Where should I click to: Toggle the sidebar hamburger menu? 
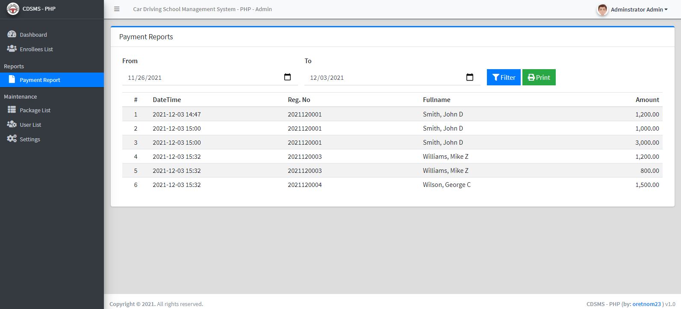point(117,9)
